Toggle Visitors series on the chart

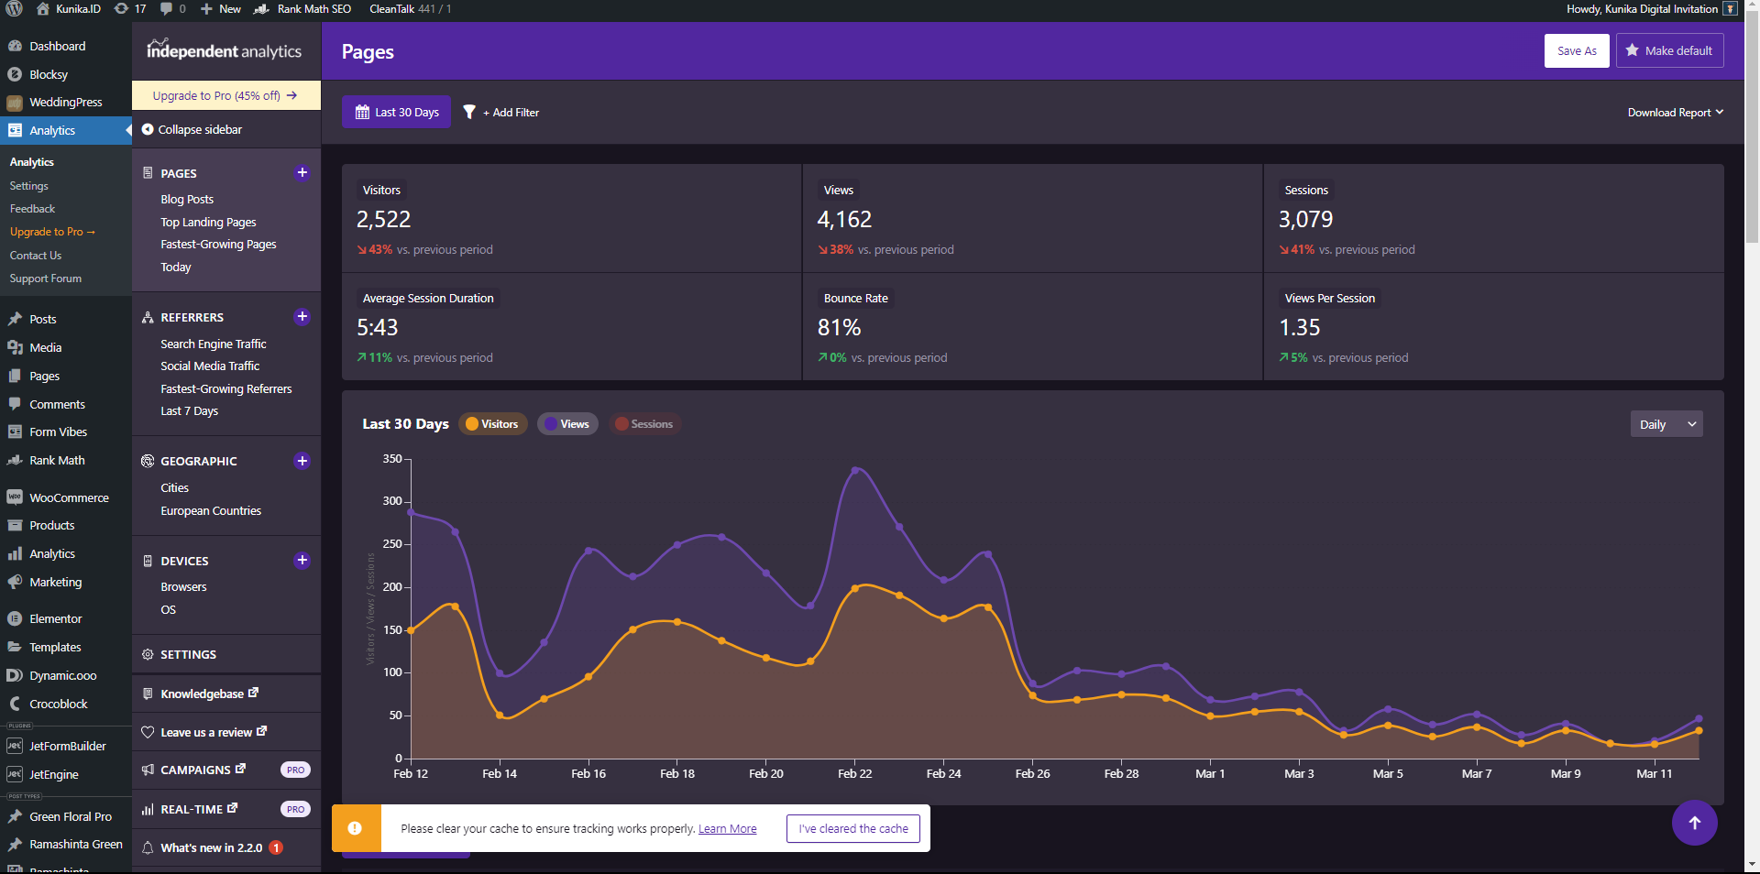[x=492, y=424]
